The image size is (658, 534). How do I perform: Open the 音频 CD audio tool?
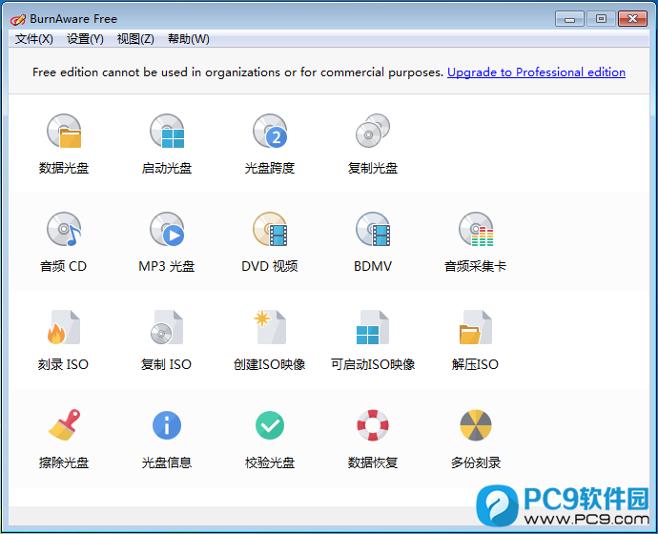coord(64,242)
